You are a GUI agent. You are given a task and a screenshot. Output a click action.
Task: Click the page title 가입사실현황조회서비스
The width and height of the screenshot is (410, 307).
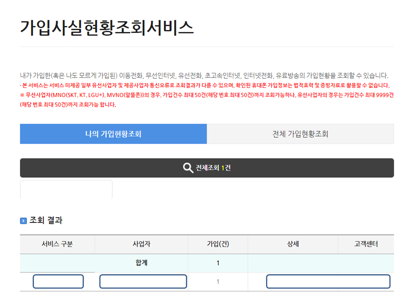pos(107,26)
